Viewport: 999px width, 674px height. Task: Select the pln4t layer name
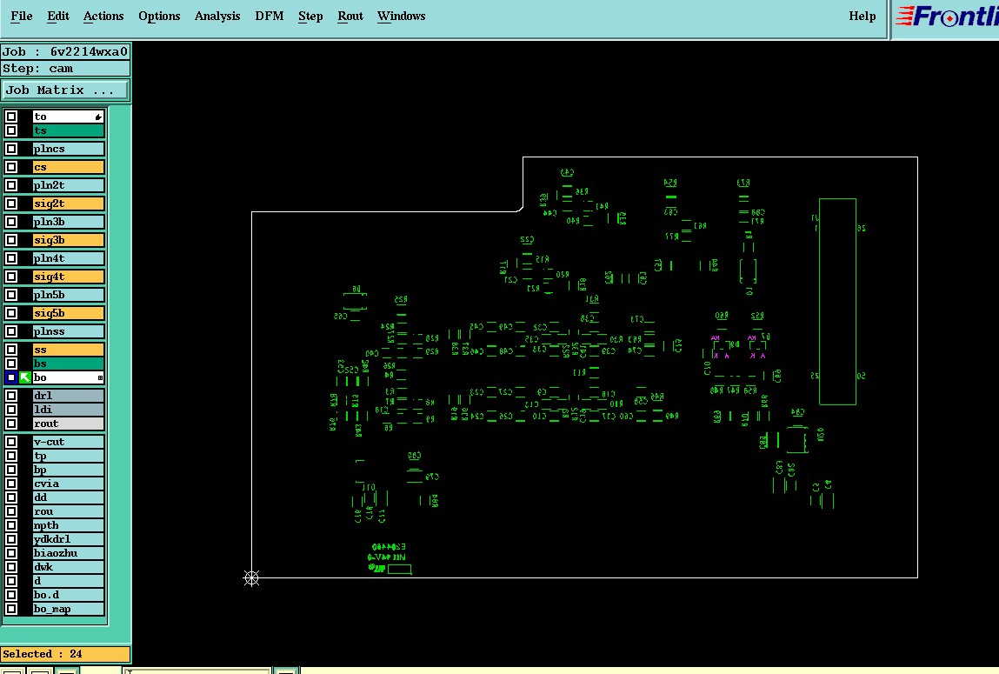click(x=68, y=258)
